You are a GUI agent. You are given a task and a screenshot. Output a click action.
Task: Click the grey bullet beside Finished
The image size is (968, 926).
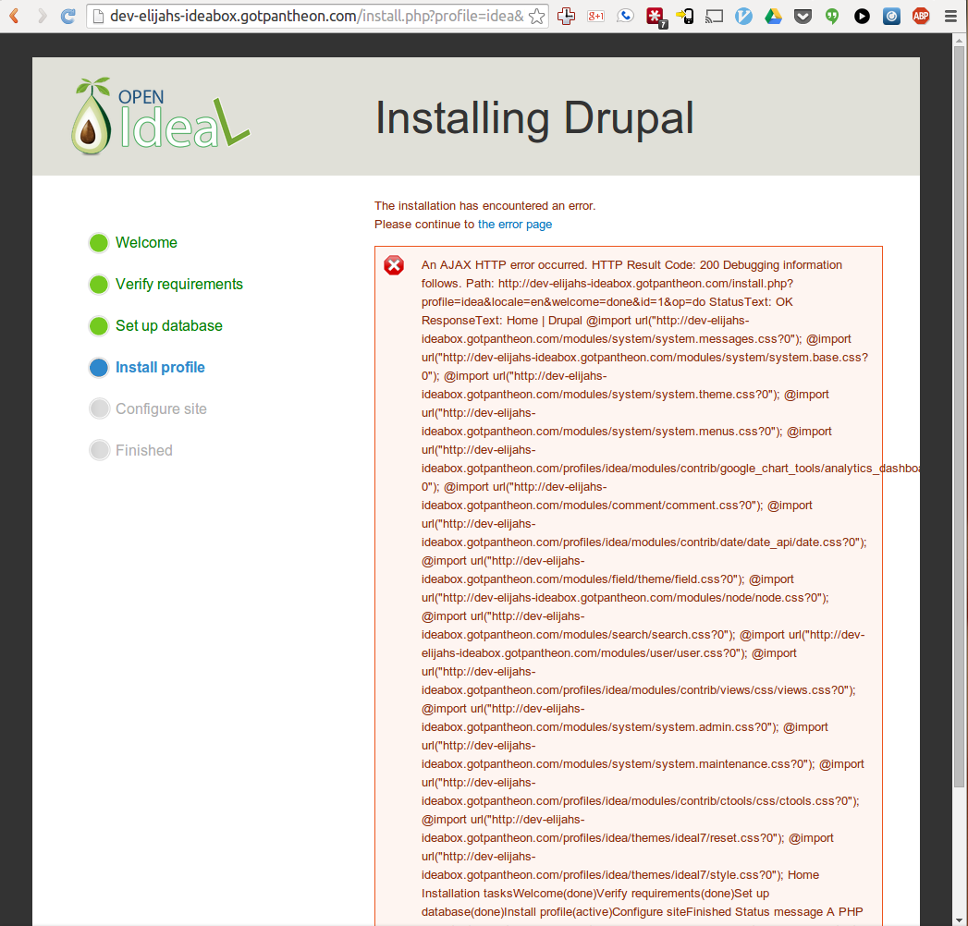click(99, 450)
